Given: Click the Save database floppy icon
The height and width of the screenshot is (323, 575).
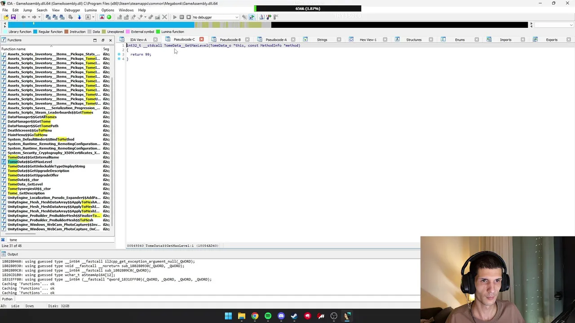Looking at the screenshot, I should (13, 17).
